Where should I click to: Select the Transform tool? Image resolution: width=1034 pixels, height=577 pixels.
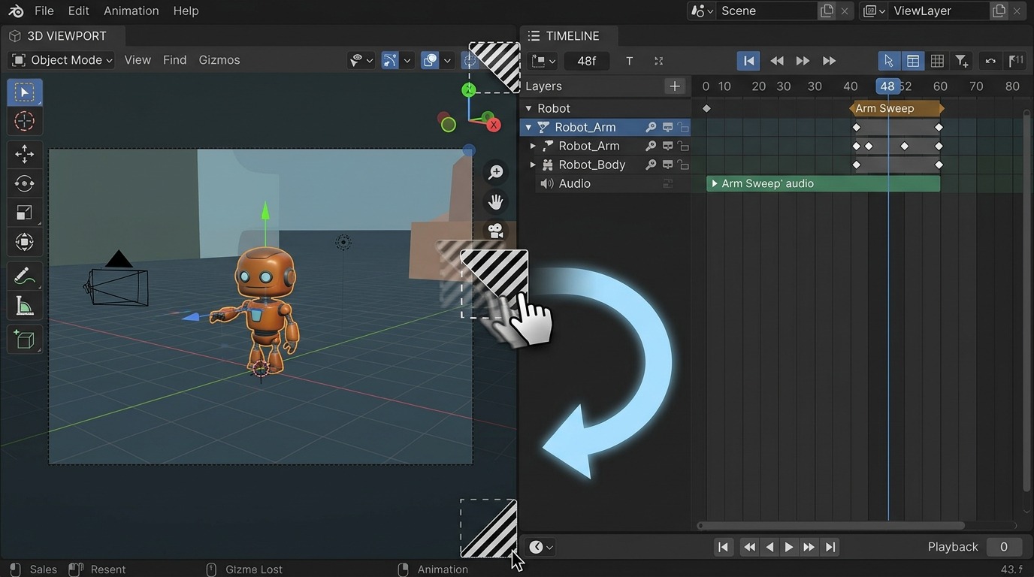[25, 242]
